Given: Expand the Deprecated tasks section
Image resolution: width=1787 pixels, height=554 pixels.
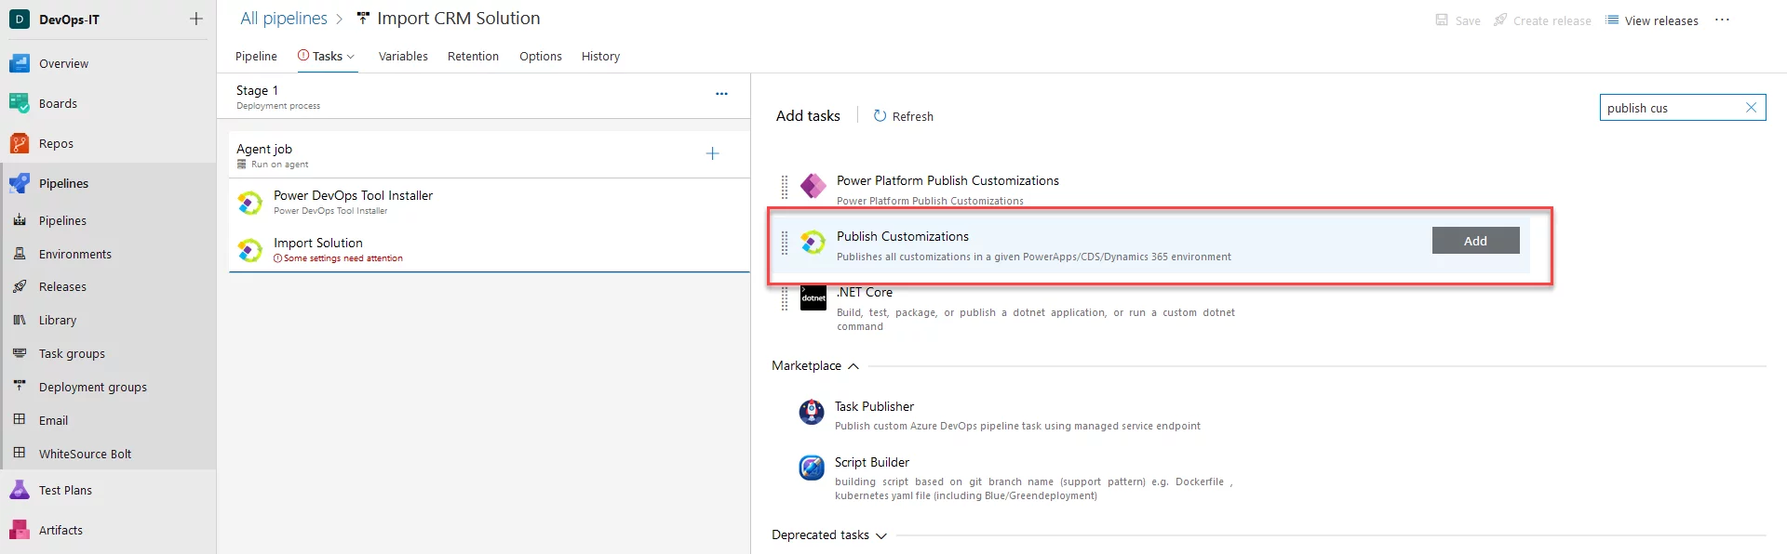Looking at the screenshot, I should click(x=881, y=535).
